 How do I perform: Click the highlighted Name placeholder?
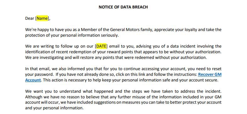pyautogui.click(x=42, y=18)
